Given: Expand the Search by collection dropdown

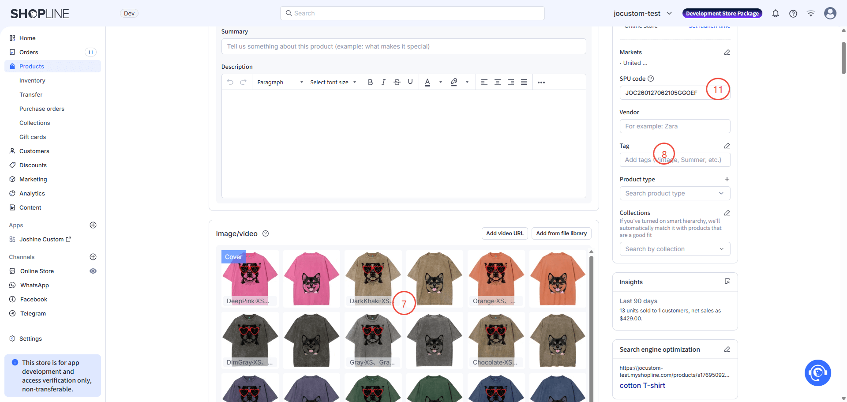Looking at the screenshot, I should coord(675,249).
